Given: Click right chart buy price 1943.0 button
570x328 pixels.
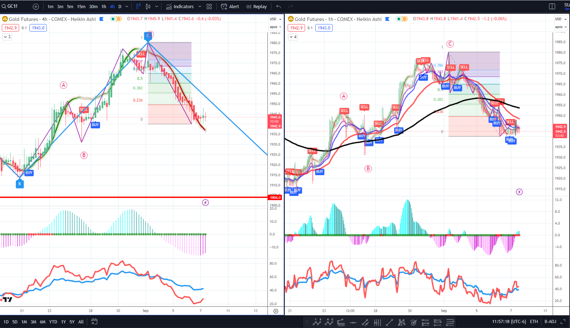Looking at the screenshot, I should [x=324, y=28].
